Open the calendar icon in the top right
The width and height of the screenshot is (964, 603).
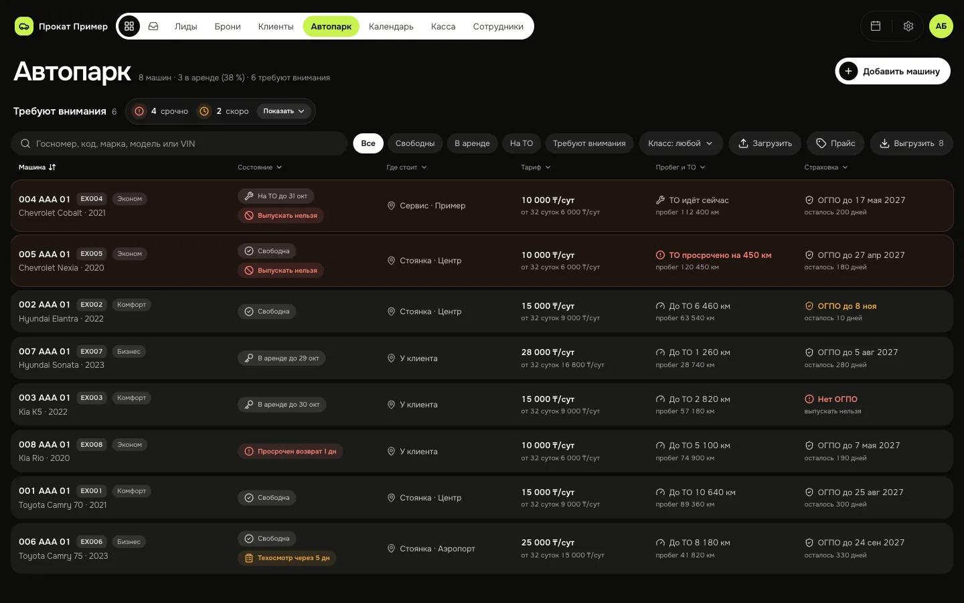875,26
